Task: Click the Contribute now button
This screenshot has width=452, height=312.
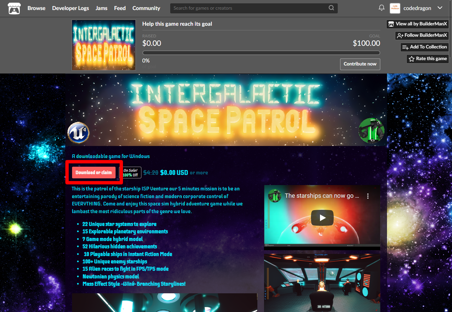Action: pos(360,64)
